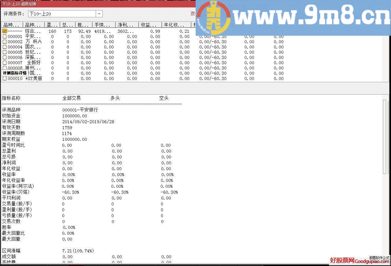
Task: Check the checkbox for 000002 万科A
Action: pyautogui.click(x=4, y=41)
